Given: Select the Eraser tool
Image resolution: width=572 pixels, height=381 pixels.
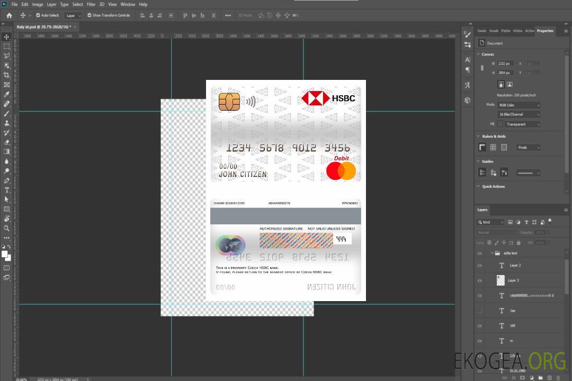Looking at the screenshot, I should coord(7,142).
